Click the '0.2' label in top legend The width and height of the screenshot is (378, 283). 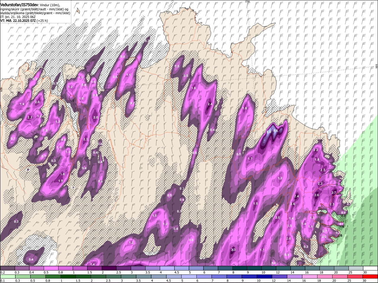pyautogui.click(x=2, y=272)
